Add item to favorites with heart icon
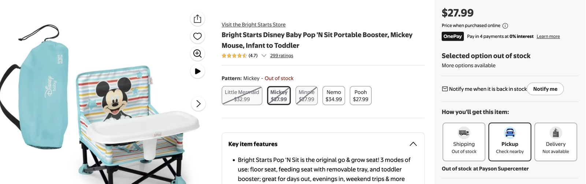This screenshot has height=184, width=586. [197, 36]
